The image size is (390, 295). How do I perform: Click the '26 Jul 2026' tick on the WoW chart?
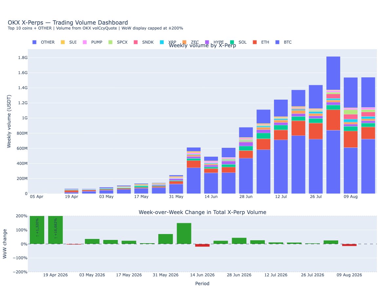tap(312, 275)
